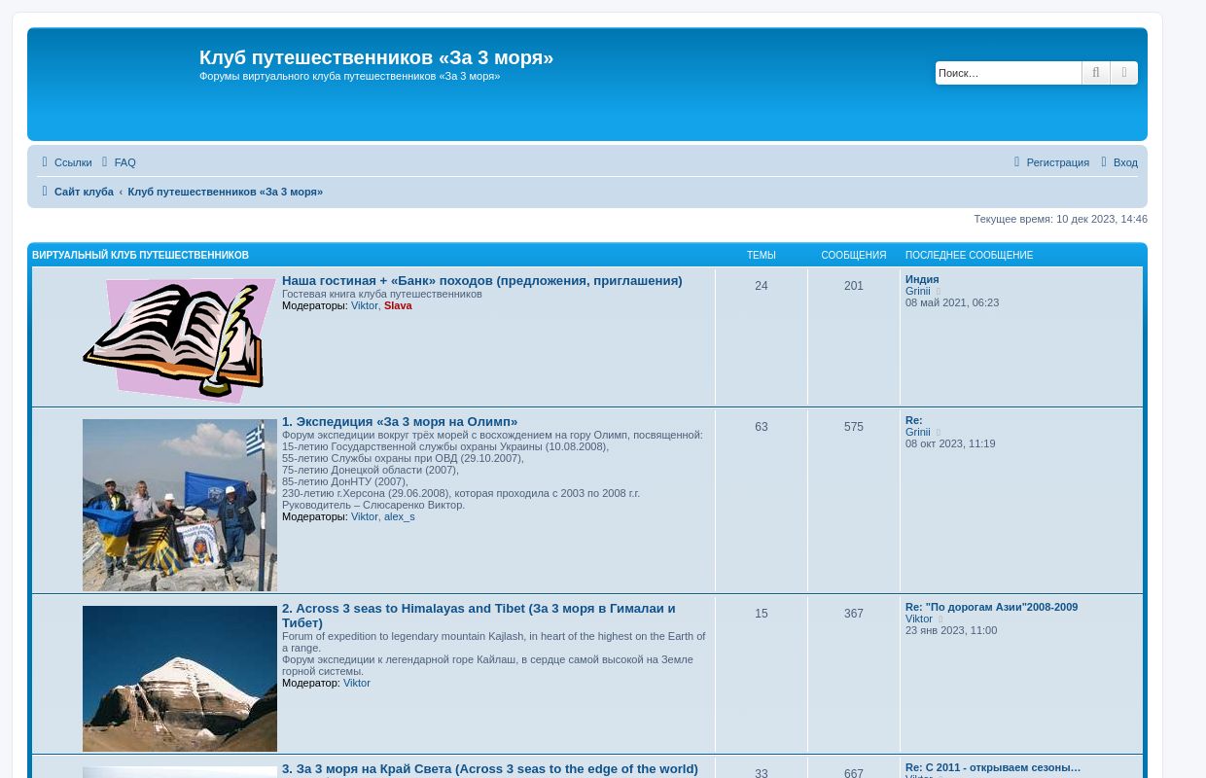Click the search magnifier button
Screen dimensions: 1206x778
[x=1095, y=73]
